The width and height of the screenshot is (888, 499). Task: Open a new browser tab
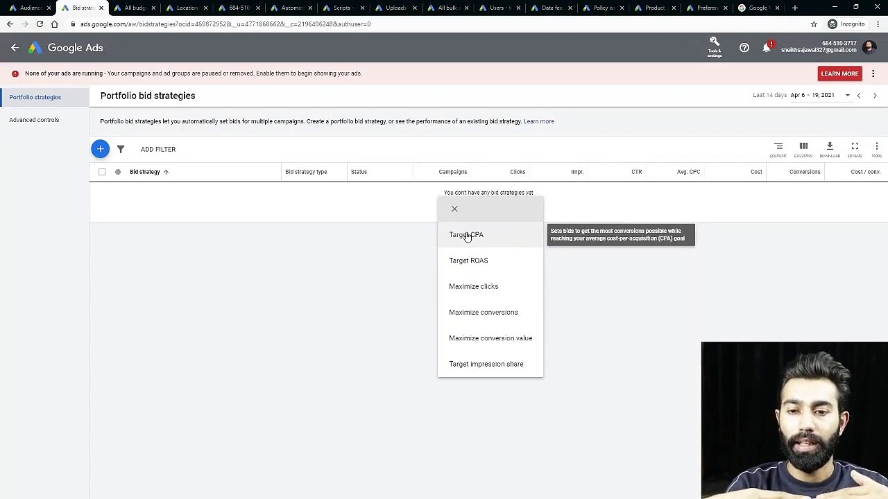click(795, 8)
